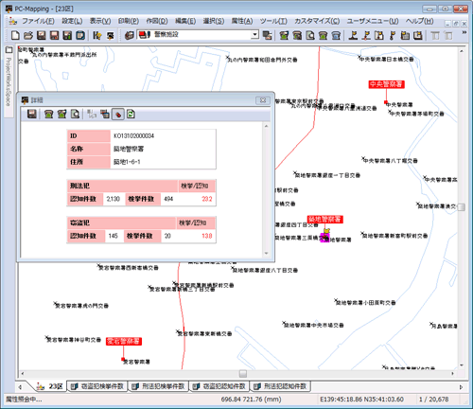This screenshot has width=473, height=409.
Task: Click the layer stack icon right of combo box
Action: 267,35
